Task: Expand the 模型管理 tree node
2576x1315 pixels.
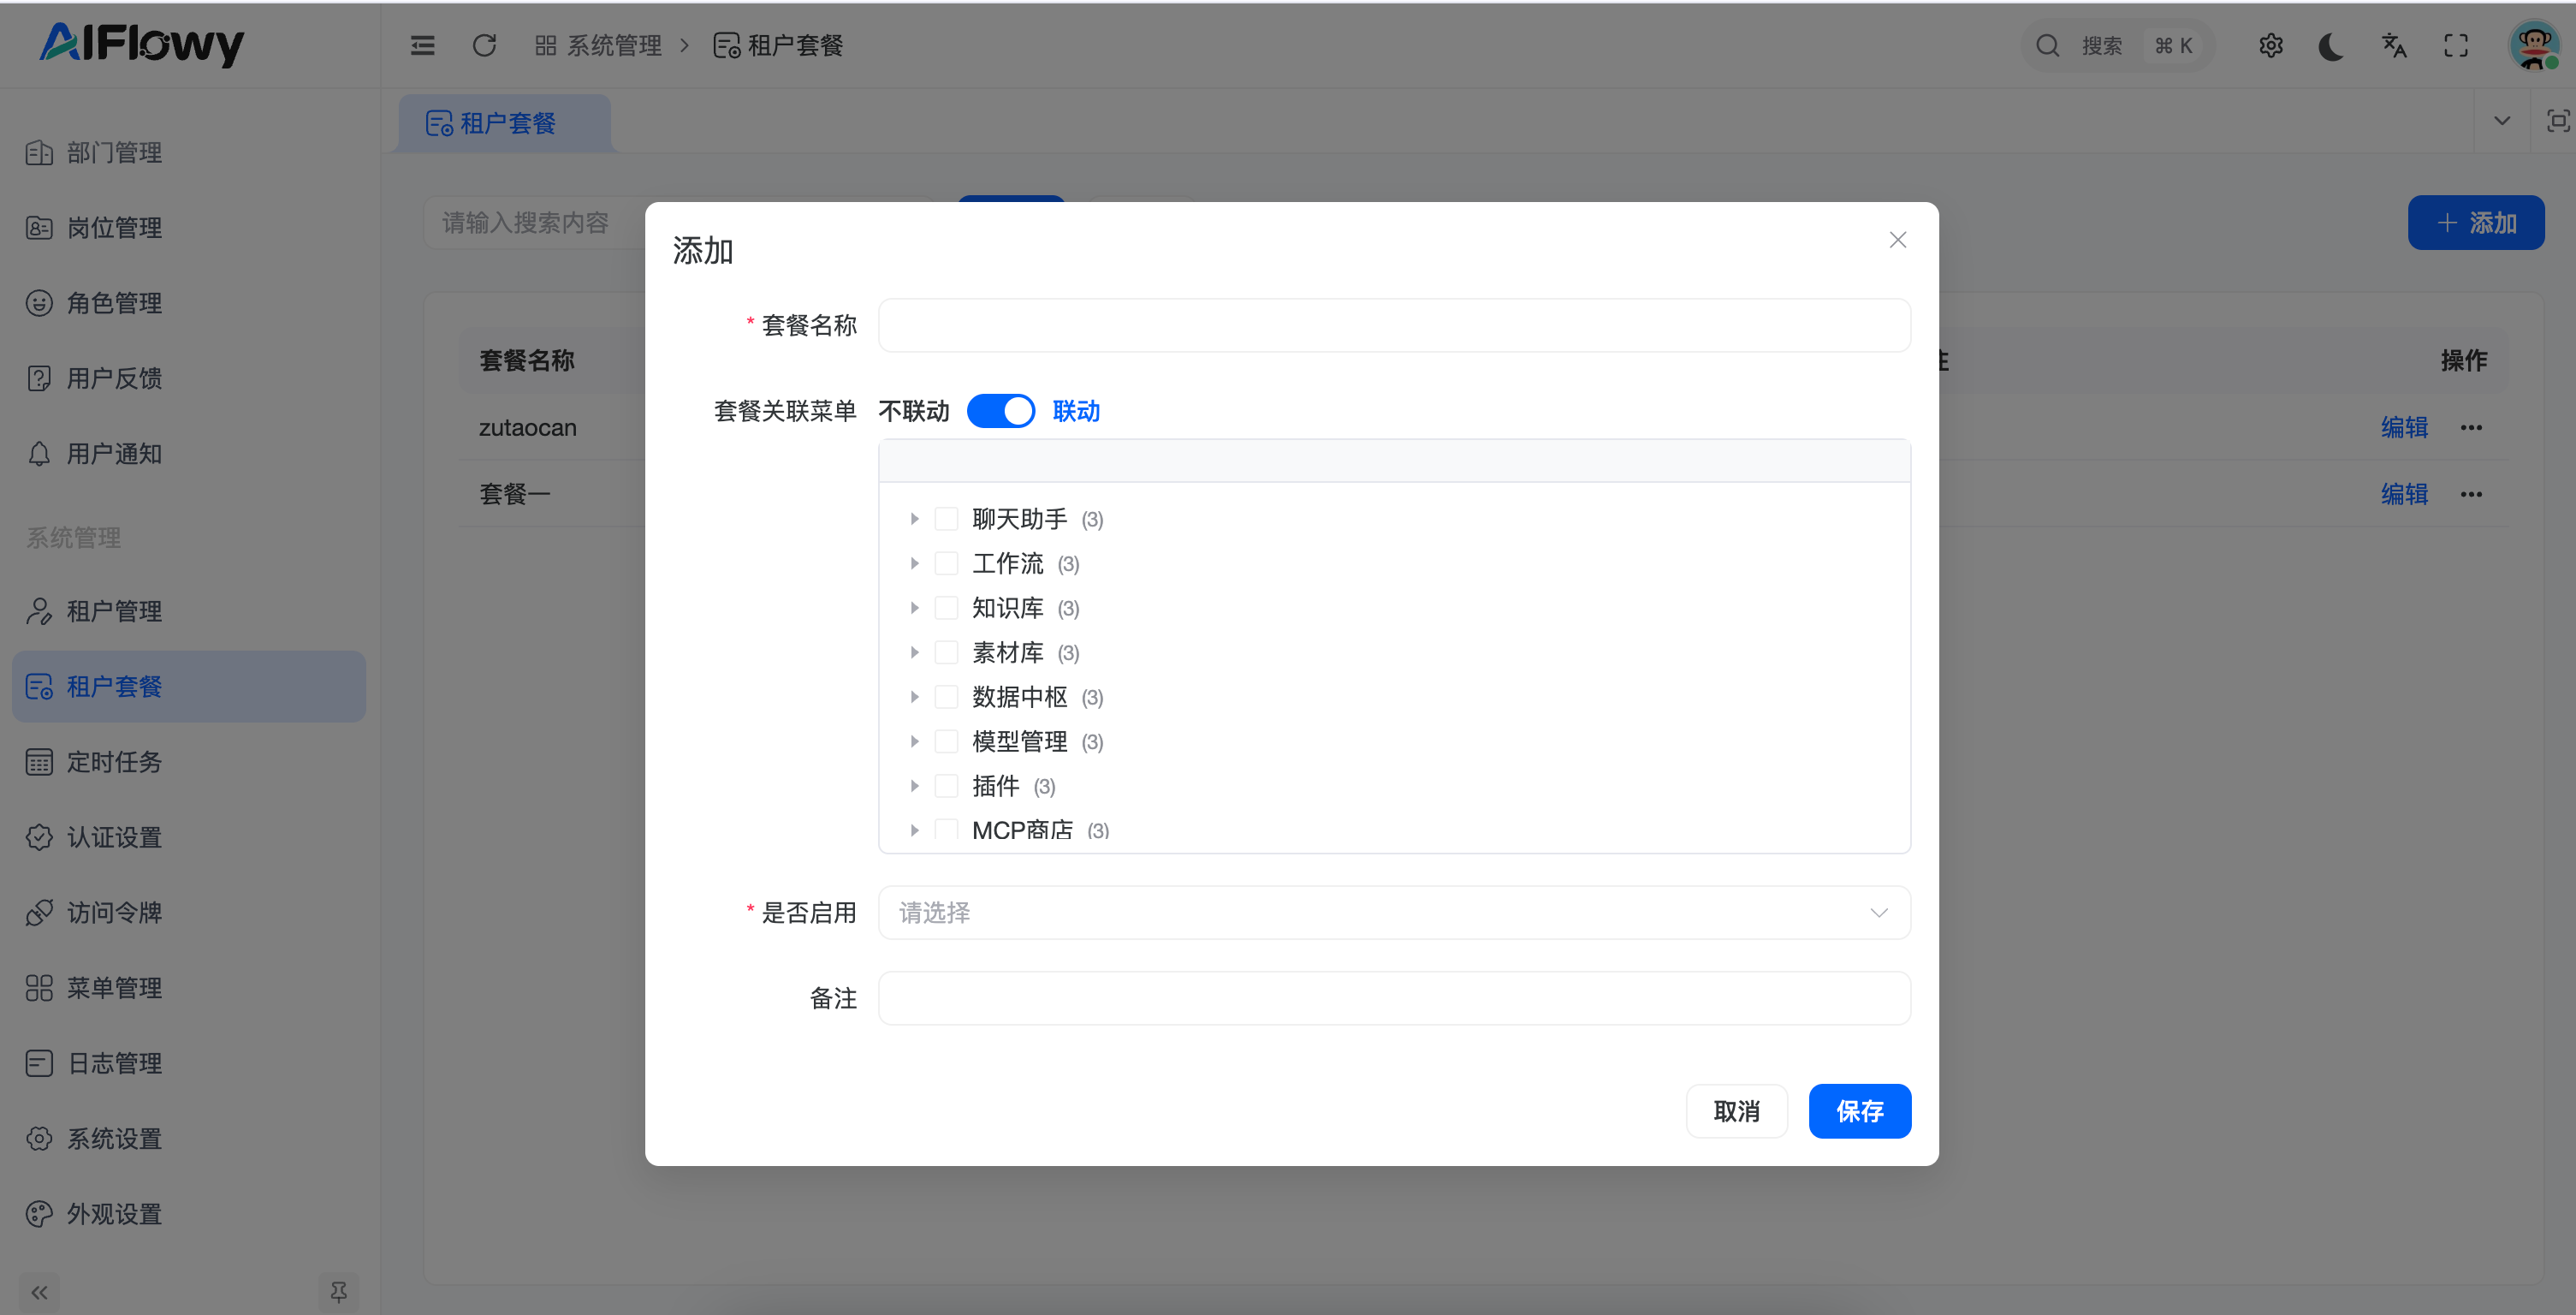Action: [914, 741]
